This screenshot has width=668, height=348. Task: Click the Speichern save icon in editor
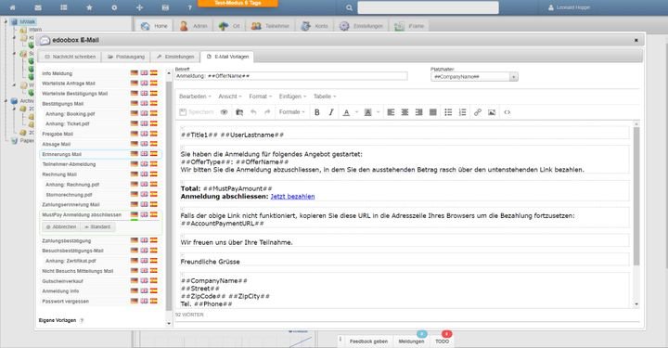click(x=196, y=112)
